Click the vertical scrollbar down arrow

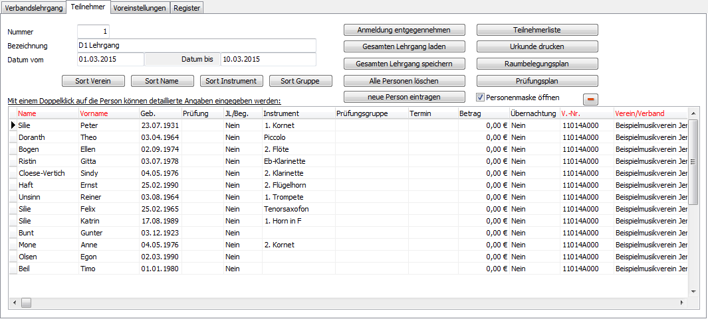coord(693,291)
